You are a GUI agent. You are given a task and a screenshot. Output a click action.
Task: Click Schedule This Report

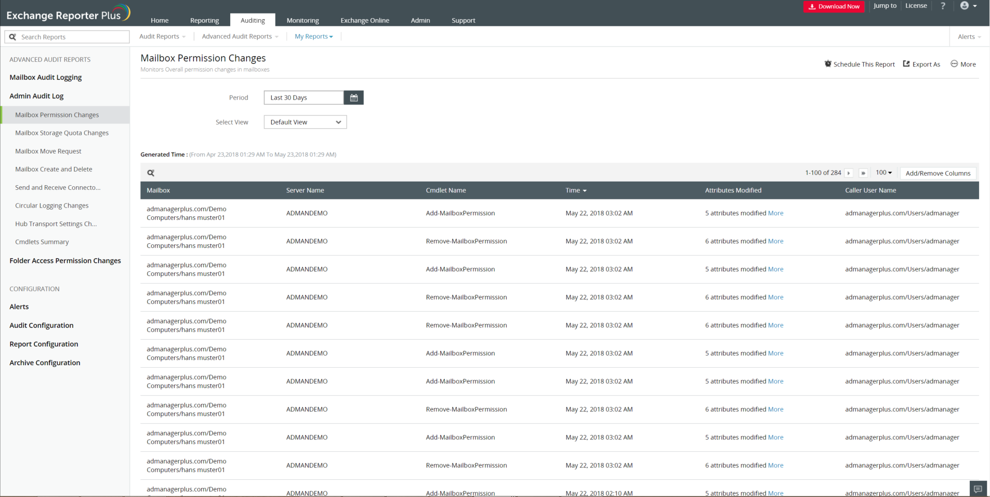click(860, 64)
